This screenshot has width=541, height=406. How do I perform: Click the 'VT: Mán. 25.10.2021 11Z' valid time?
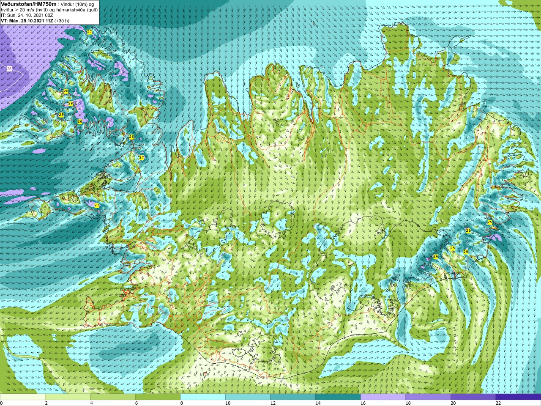27,20
